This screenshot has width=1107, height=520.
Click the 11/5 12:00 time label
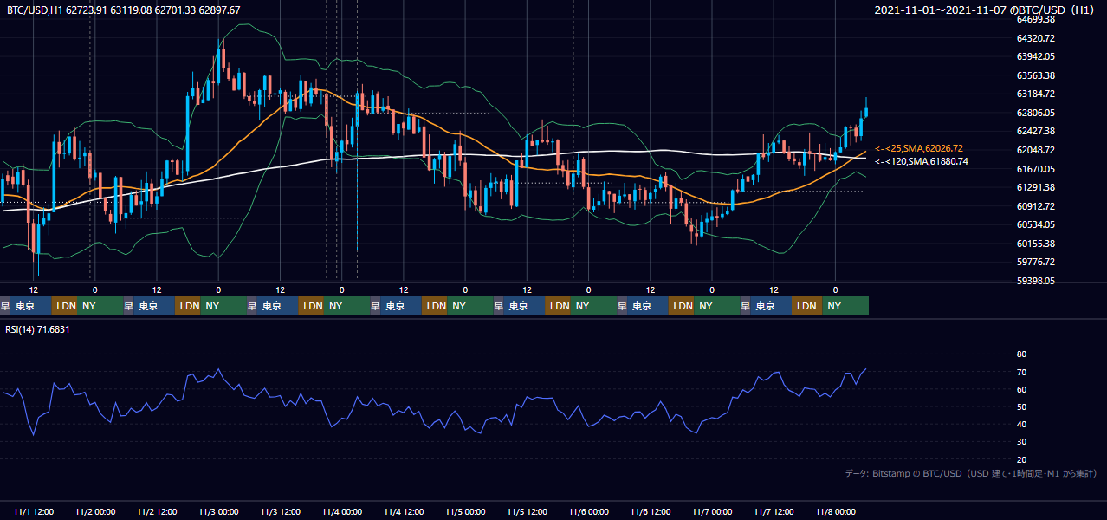[528, 512]
